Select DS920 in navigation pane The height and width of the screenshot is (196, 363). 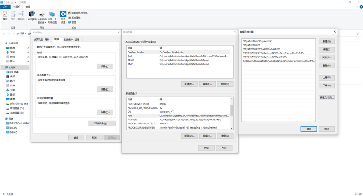tap(12, 132)
